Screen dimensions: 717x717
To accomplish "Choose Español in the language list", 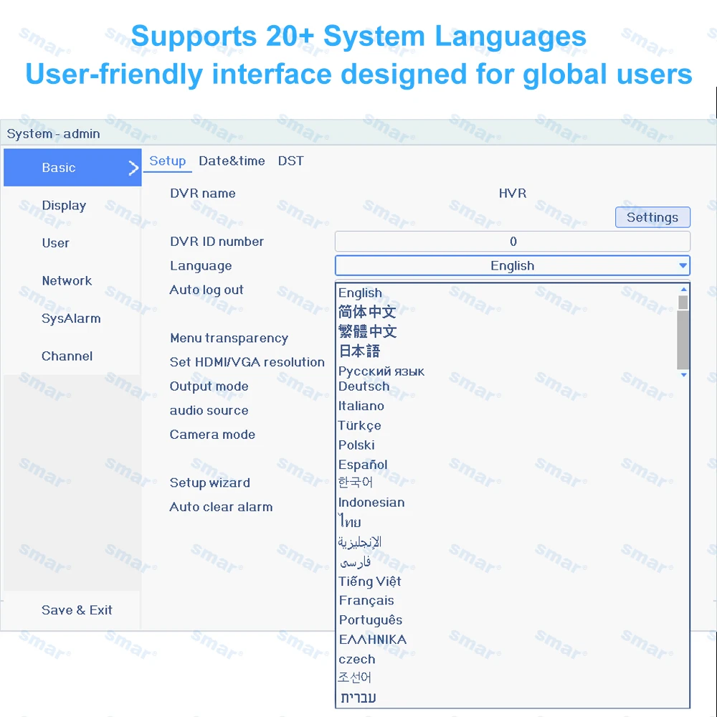I will point(363,465).
